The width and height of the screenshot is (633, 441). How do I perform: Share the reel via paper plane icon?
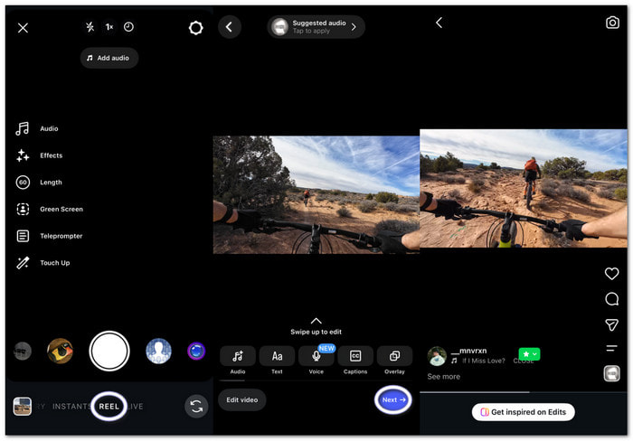pyautogui.click(x=611, y=324)
